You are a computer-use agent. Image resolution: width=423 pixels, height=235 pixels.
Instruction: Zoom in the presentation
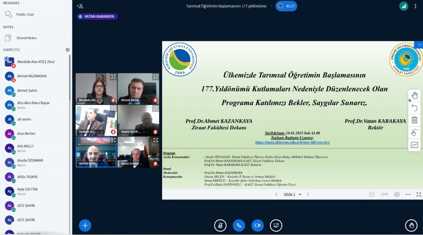397,194
